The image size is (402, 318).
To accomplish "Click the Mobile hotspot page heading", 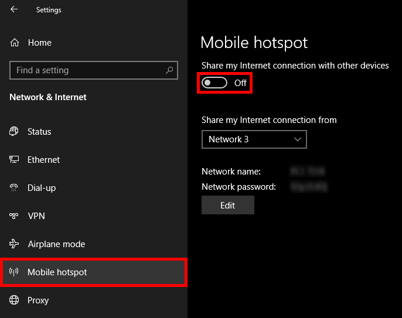I will point(254,43).
